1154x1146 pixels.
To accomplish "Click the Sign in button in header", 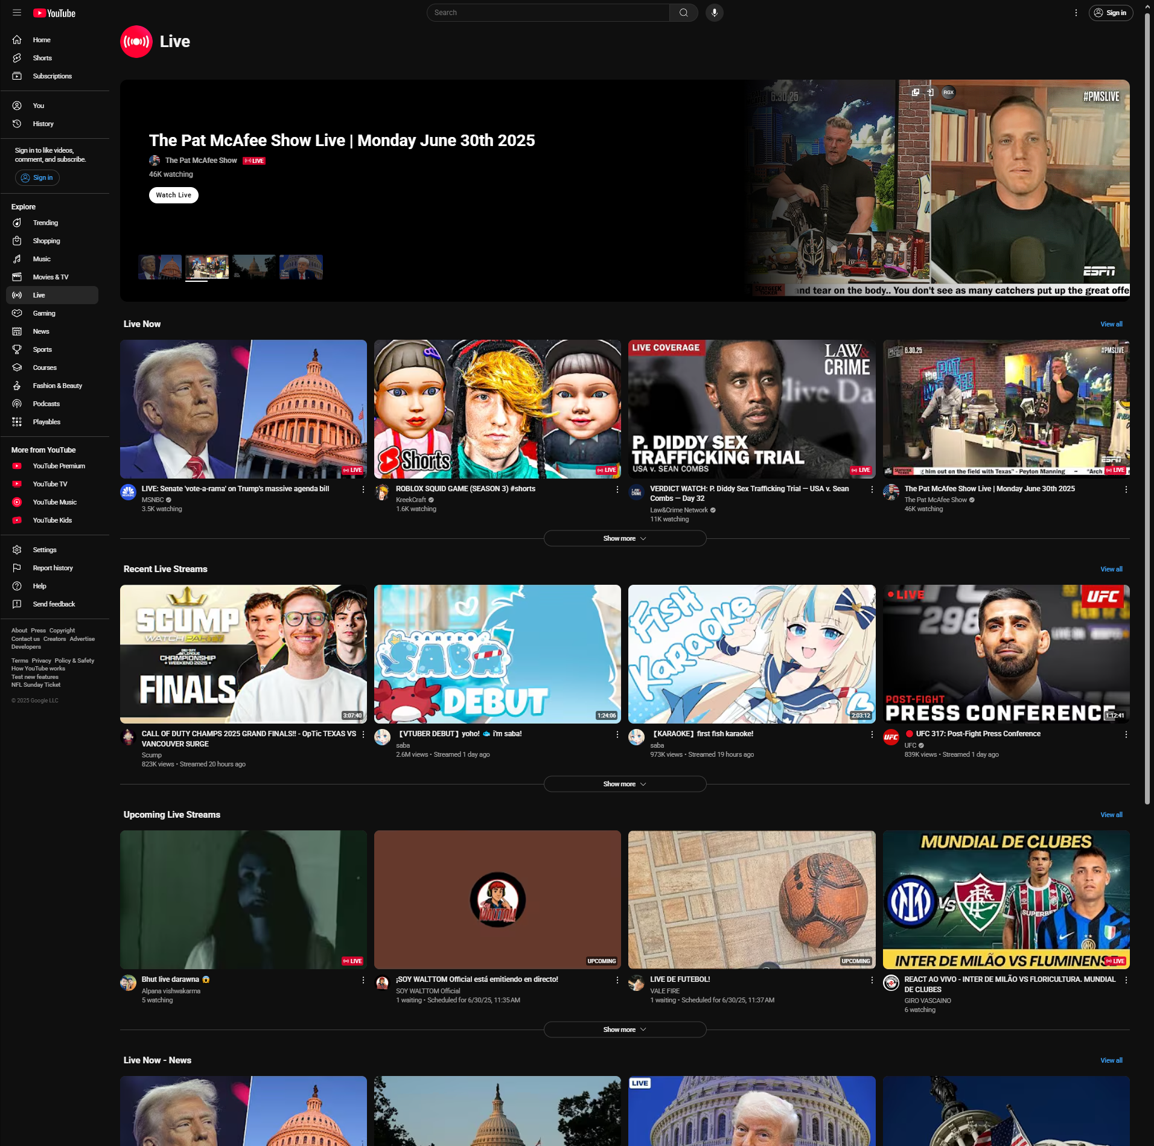I will [x=1111, y=13].
